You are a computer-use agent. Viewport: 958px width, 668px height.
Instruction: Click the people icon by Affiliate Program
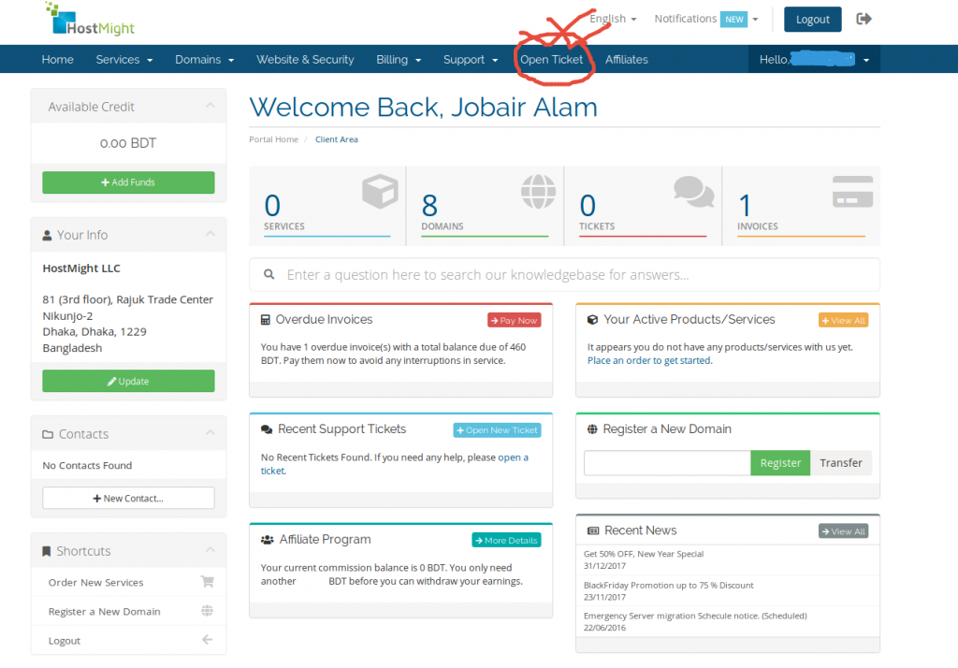point(267,540)
